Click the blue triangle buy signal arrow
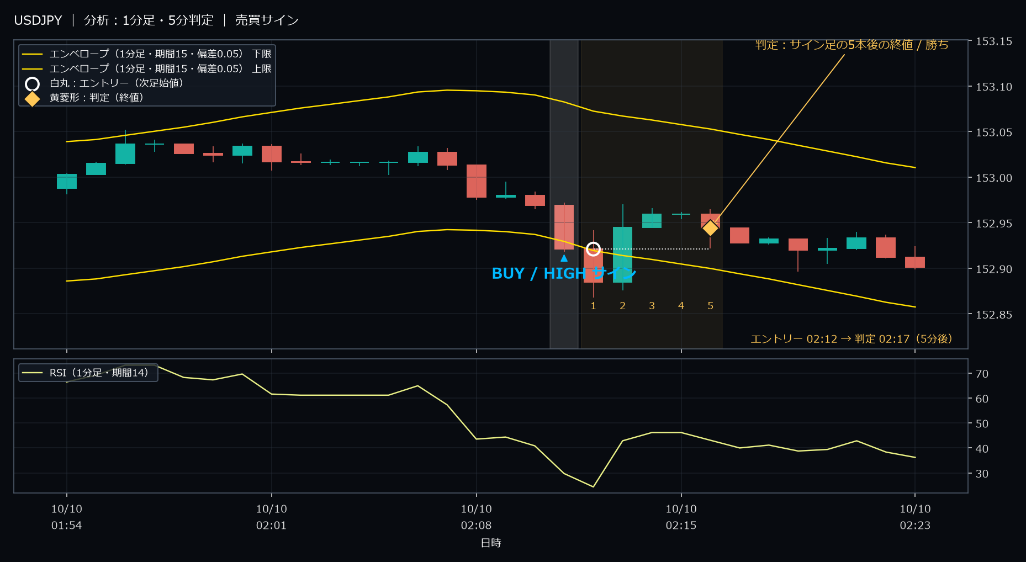1026x562 pixels. point(564,258)
